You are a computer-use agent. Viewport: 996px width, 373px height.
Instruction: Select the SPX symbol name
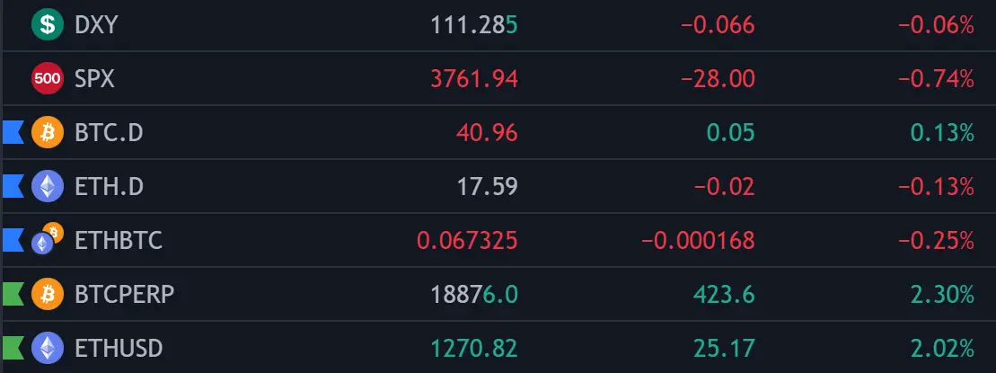click(94, 79)
